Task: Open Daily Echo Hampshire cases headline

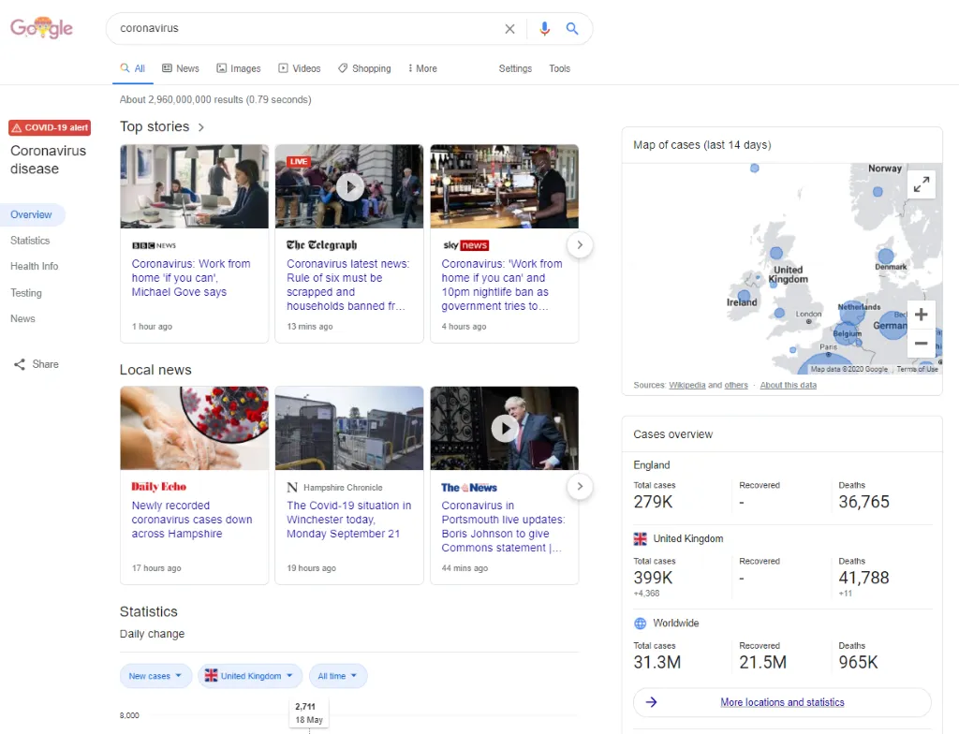Action: coord(192,520)
